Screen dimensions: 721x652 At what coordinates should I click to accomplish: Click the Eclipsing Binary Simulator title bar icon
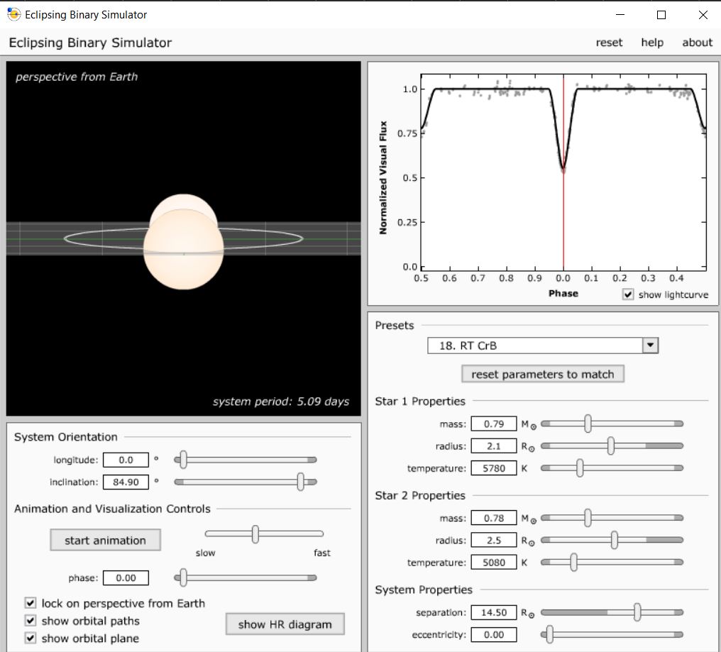pos(13,14)
